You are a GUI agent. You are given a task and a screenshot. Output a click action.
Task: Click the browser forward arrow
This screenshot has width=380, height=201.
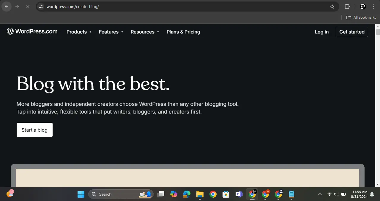point(17,7)
